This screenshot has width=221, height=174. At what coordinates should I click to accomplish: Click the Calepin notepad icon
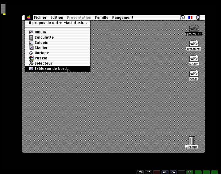(31, 43)
